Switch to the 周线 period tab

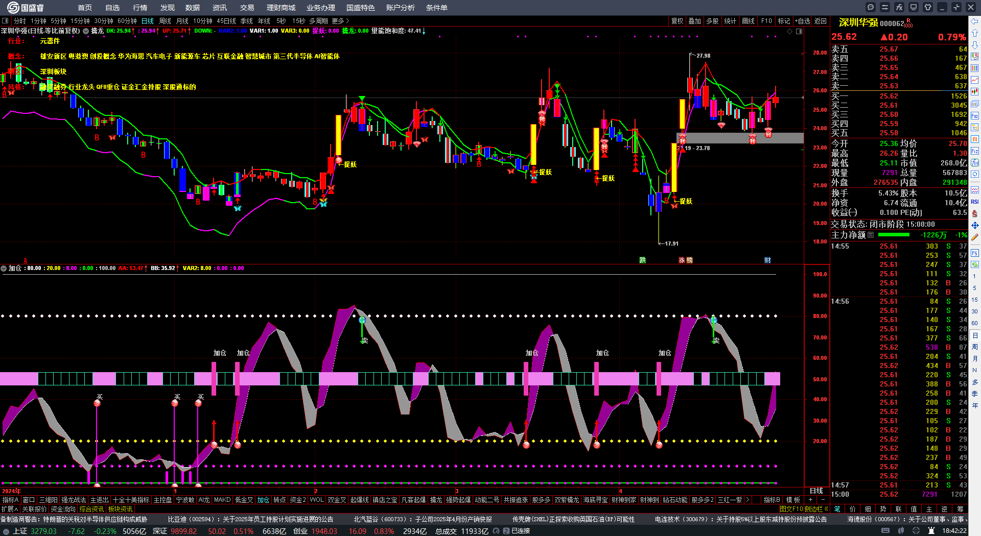tap(165, 21)
